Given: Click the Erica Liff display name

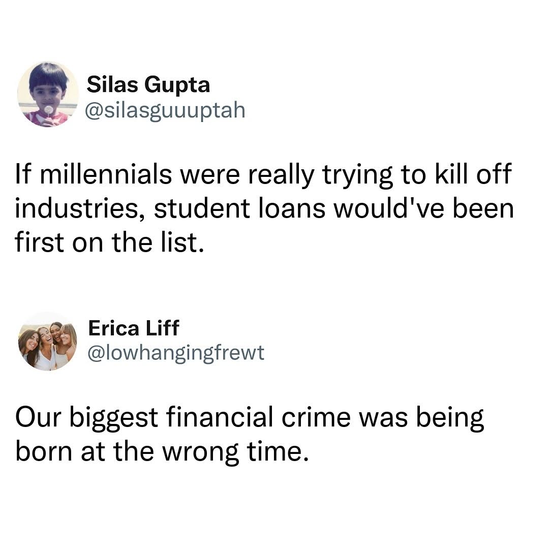Looking at the screenshot, I should tap(134, 328).
